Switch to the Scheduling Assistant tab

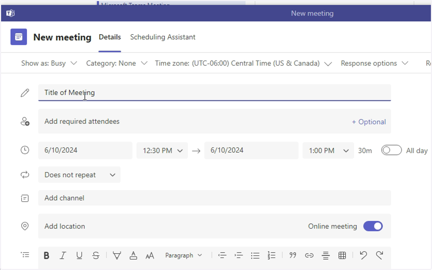click(x=163, y=37)
